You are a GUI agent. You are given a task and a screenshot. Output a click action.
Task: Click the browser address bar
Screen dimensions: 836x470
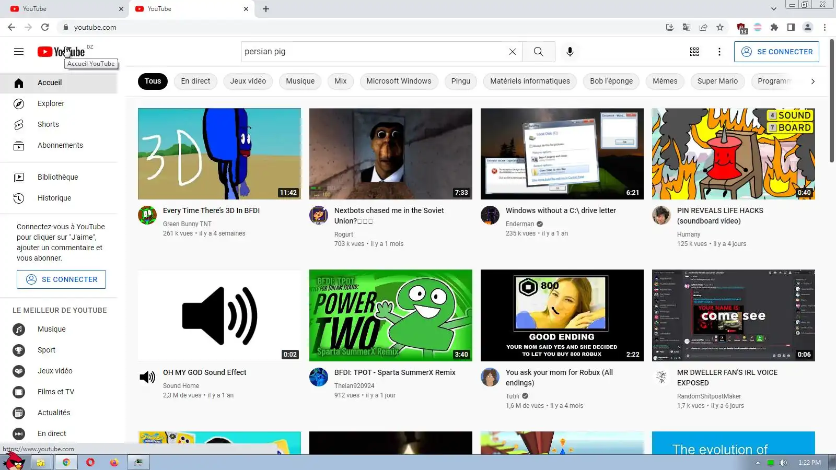(361, 27)
